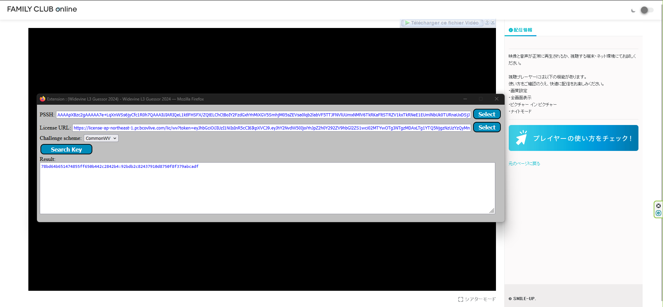Viewport: 663px width, 307px height.
Task: Click the FAMILY CLUB online logo
Action: (42, 9)
